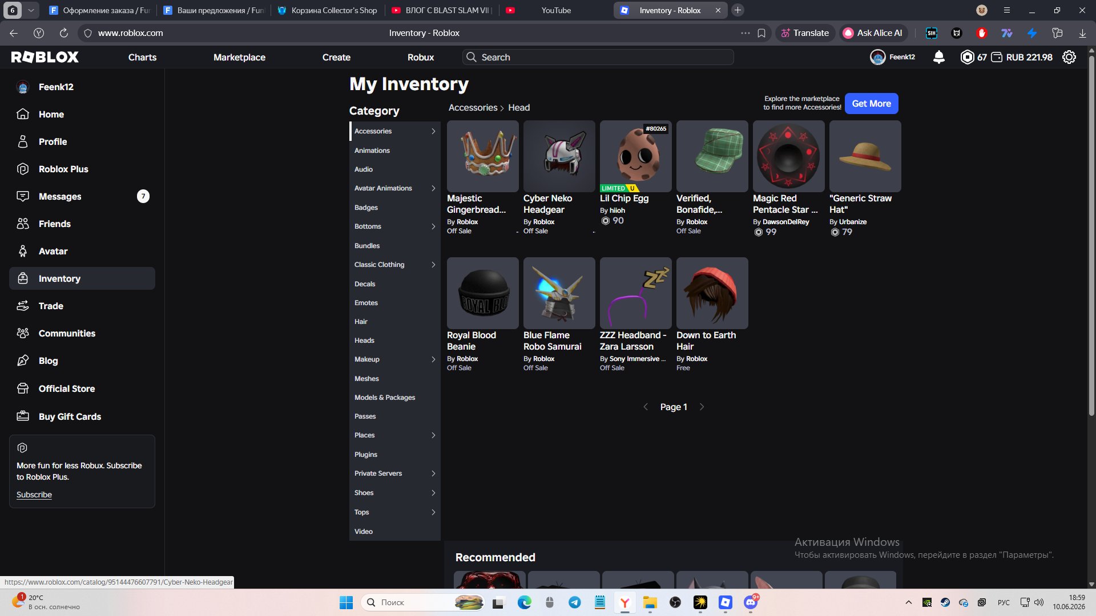This screenshot has width=1096, height=616.
Task: Open the tab list dropdown arrow
Action: (31, 10)
